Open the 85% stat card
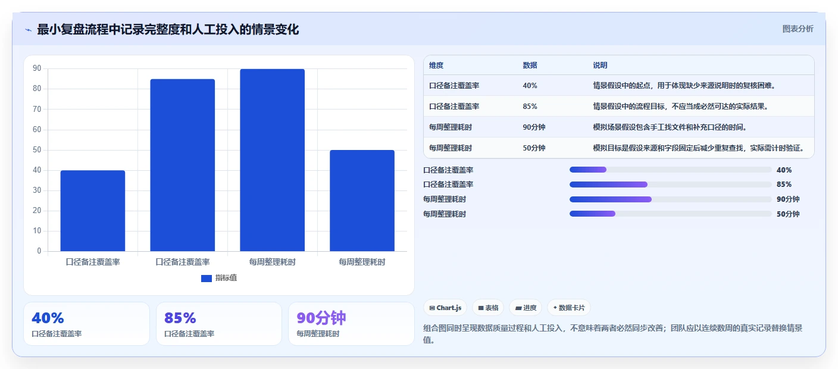The image size is (838, 369). [219, 324]
